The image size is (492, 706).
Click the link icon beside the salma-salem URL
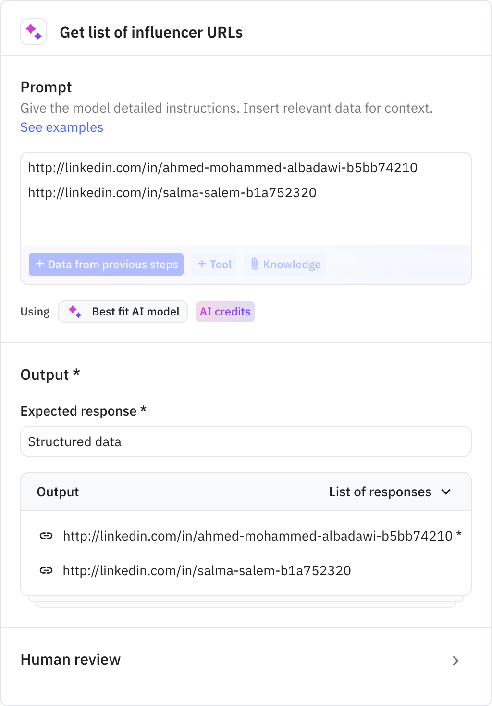46,570
